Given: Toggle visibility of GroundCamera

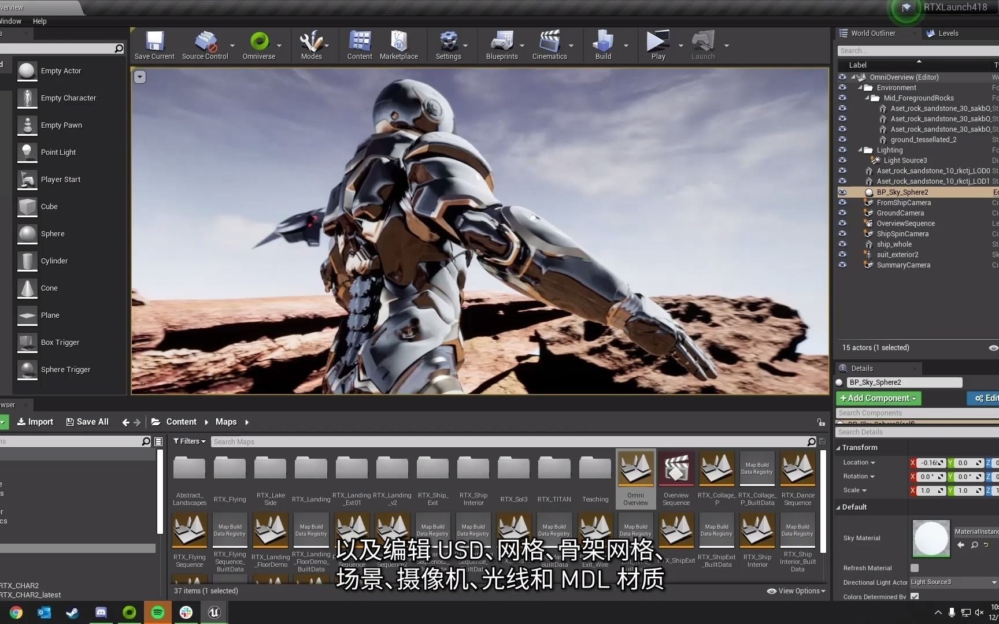Looking at the screenshot, I should coord(842,213).
